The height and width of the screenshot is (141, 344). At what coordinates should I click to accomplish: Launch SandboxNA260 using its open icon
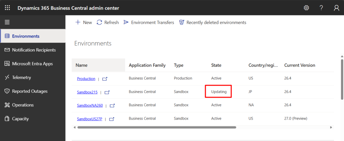[x=112, y=105]
